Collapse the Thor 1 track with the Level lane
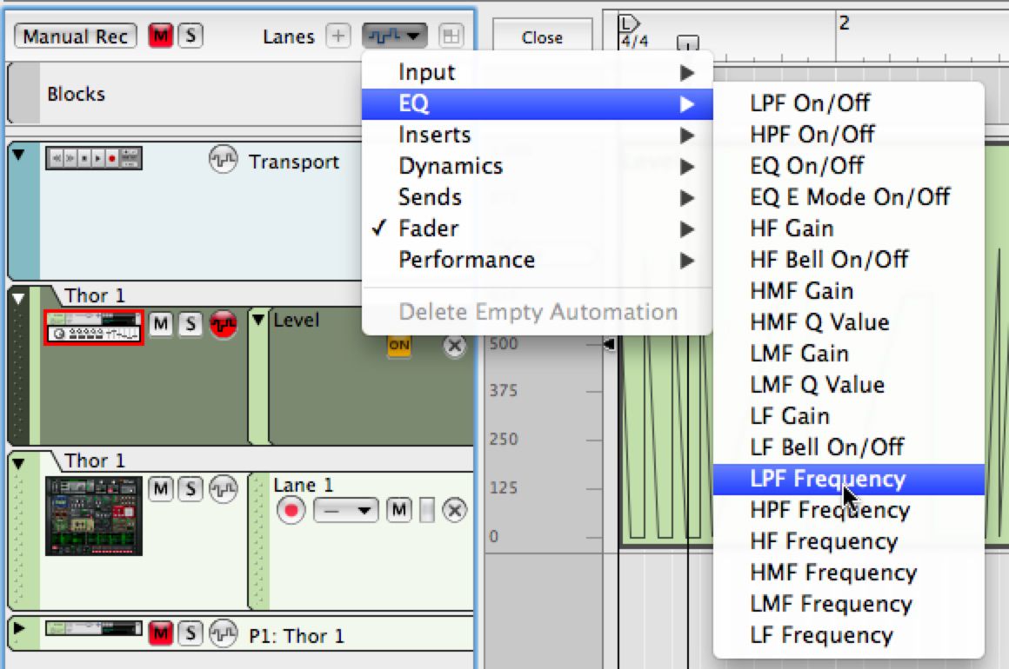 click(18, 298)
